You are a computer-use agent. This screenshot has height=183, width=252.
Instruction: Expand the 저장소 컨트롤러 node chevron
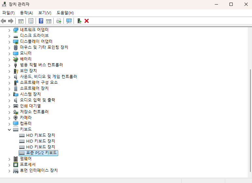(9, 112)
